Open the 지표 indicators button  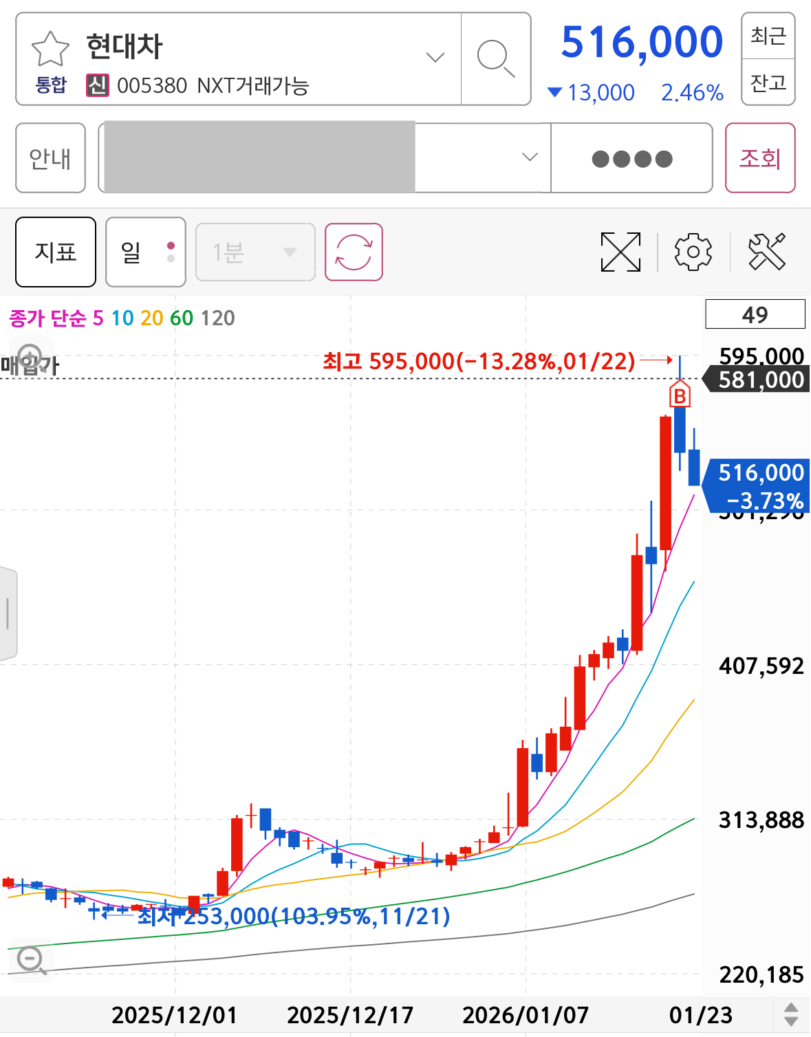pyautogui.click(x=56, y=252)
